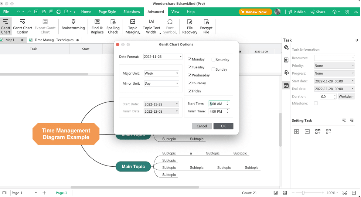Uncheck Thursday working day
The height and width of the screenshot is (197, 361).
[190, 83]
